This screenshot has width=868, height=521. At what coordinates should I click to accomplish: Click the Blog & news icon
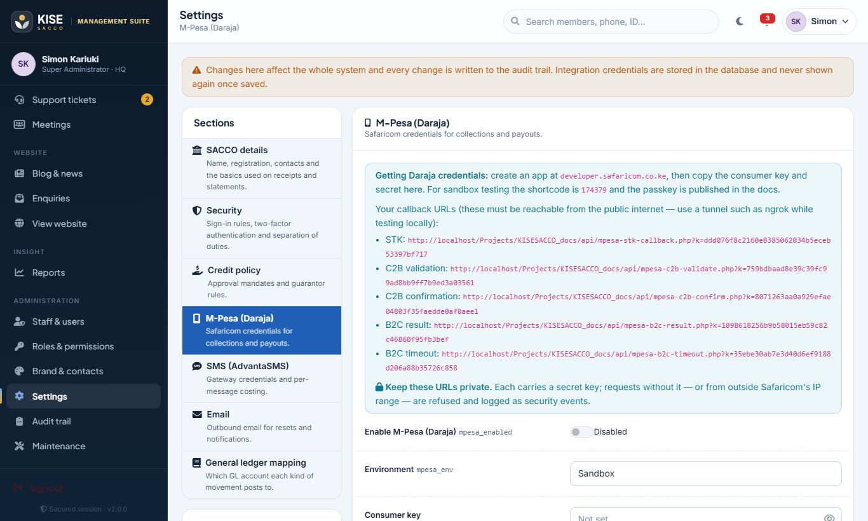[x=20, y=173]
